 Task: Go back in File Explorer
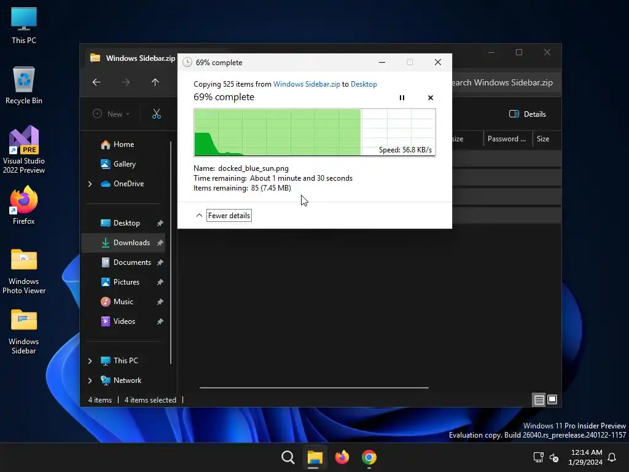tap(96, 82)
